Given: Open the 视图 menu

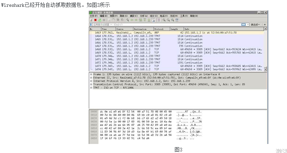Looking at the screenshot, I should [x=114, y=16].
